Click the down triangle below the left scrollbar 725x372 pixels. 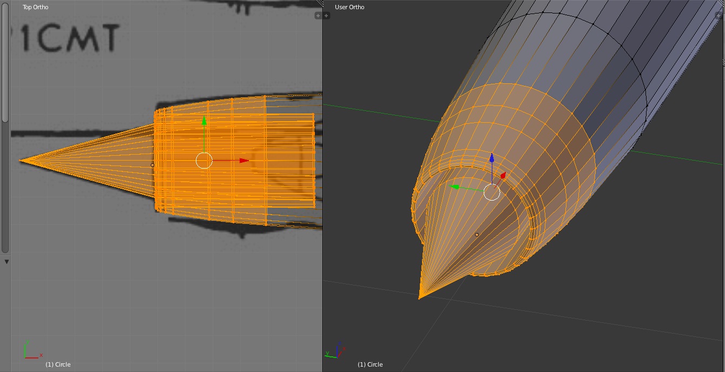coord(6,262)
